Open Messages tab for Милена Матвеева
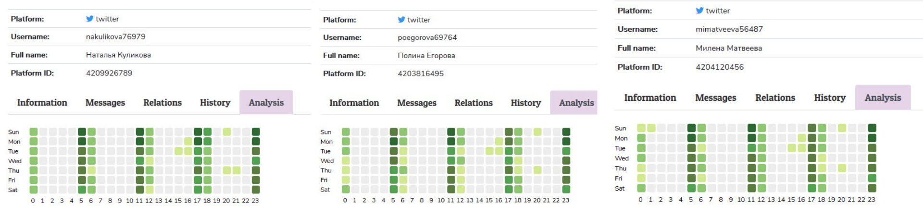Screen dimensions: 923x216 click(x=715, y=98)
